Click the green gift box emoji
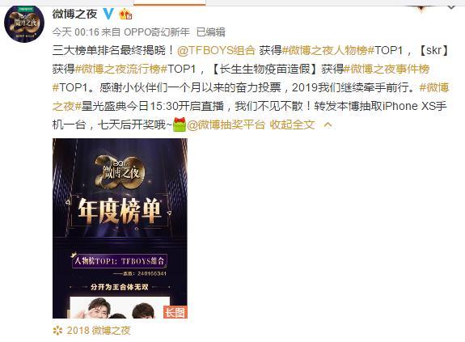 click(179, 125)
